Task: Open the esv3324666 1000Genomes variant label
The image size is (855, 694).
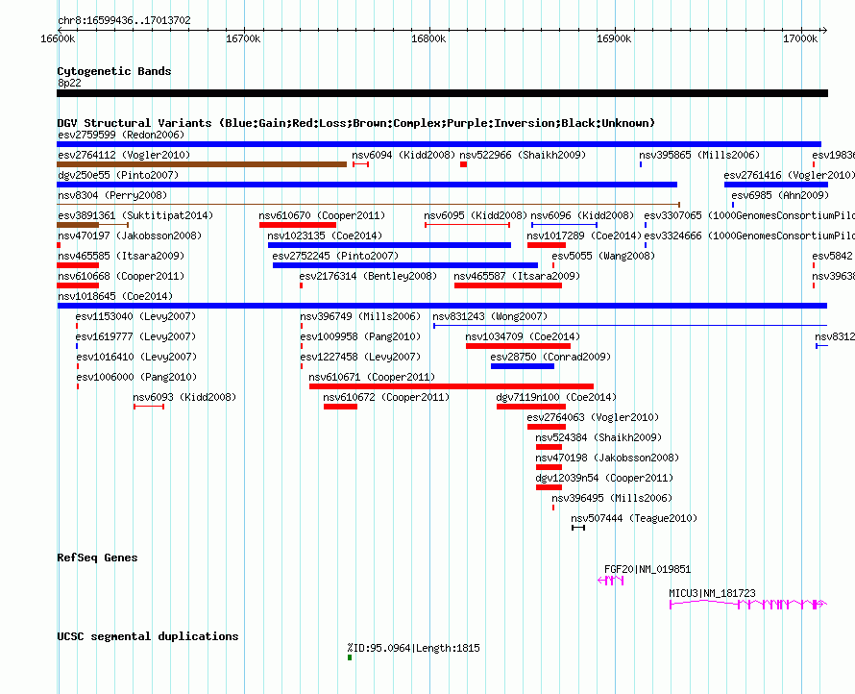Action: [x=749, y=235]
